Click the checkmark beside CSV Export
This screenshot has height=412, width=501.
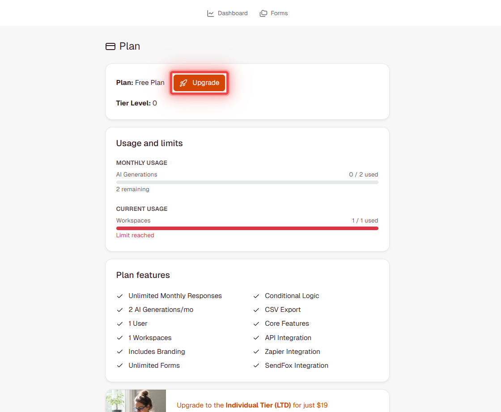point(256,310)
